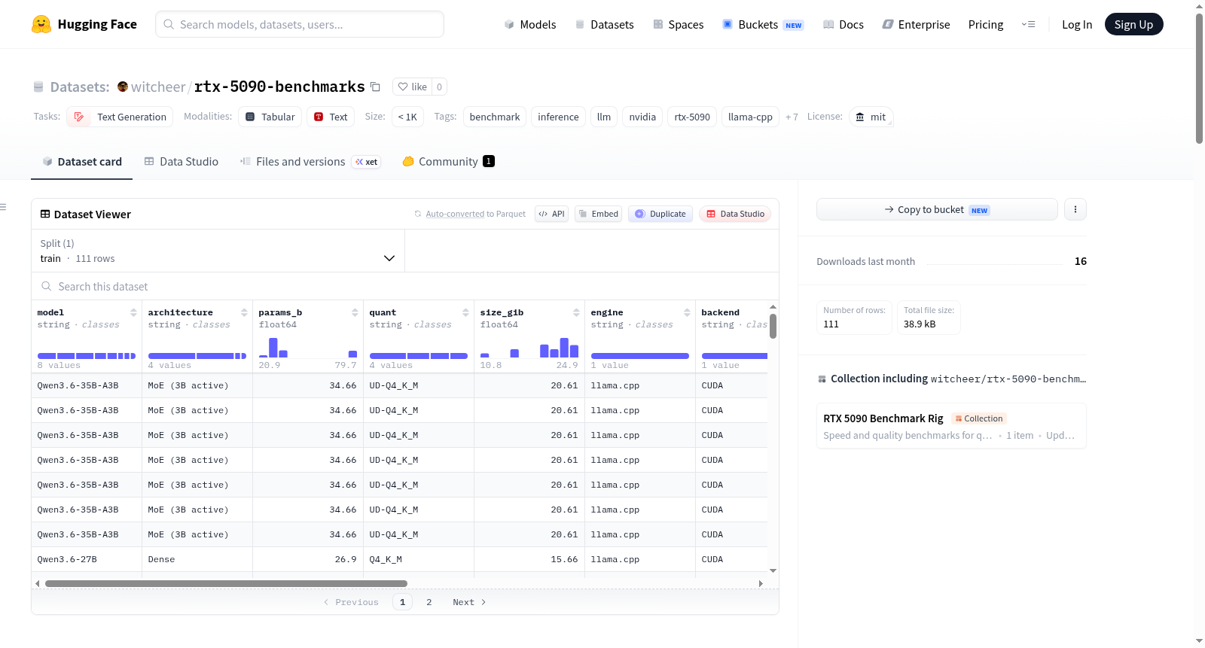This screenshot has width=1205, height=648.
Task: Like this dataset
Action: coord(412,87)
